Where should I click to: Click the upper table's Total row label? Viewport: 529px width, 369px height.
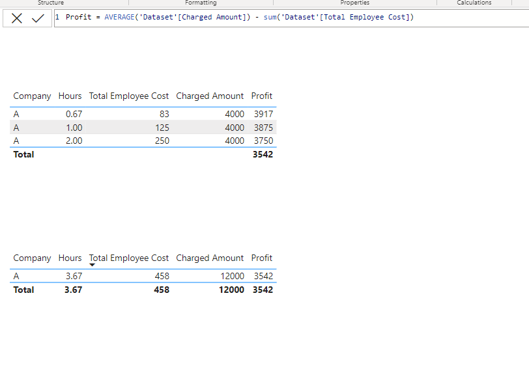pos(23,155)
